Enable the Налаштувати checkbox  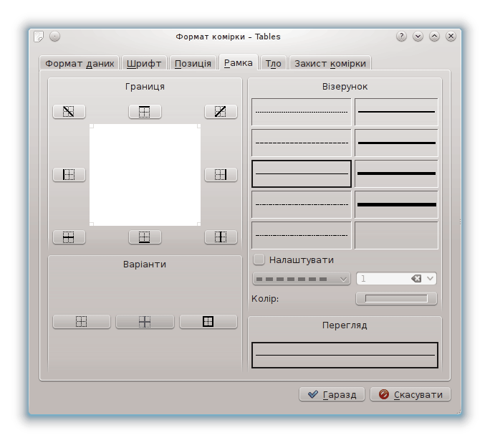point(259,259)
